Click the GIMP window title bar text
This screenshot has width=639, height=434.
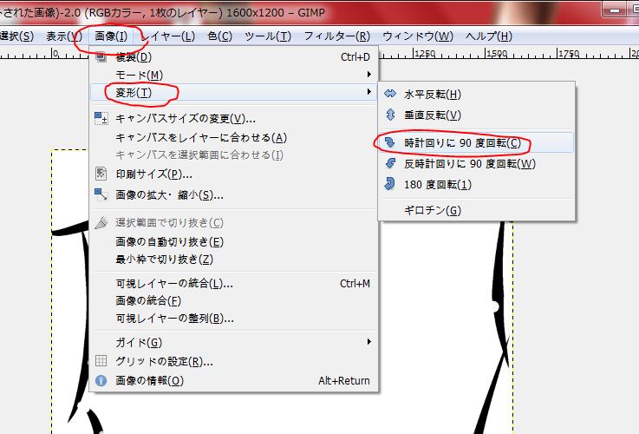point(163,13)
